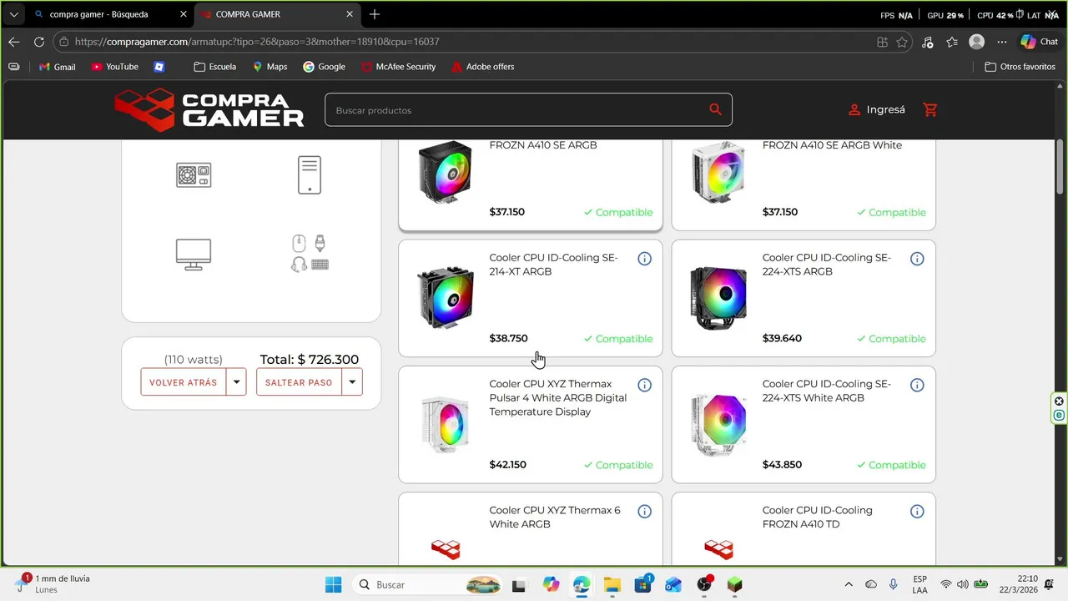Open a new browser tab

(x=375, y=14)
